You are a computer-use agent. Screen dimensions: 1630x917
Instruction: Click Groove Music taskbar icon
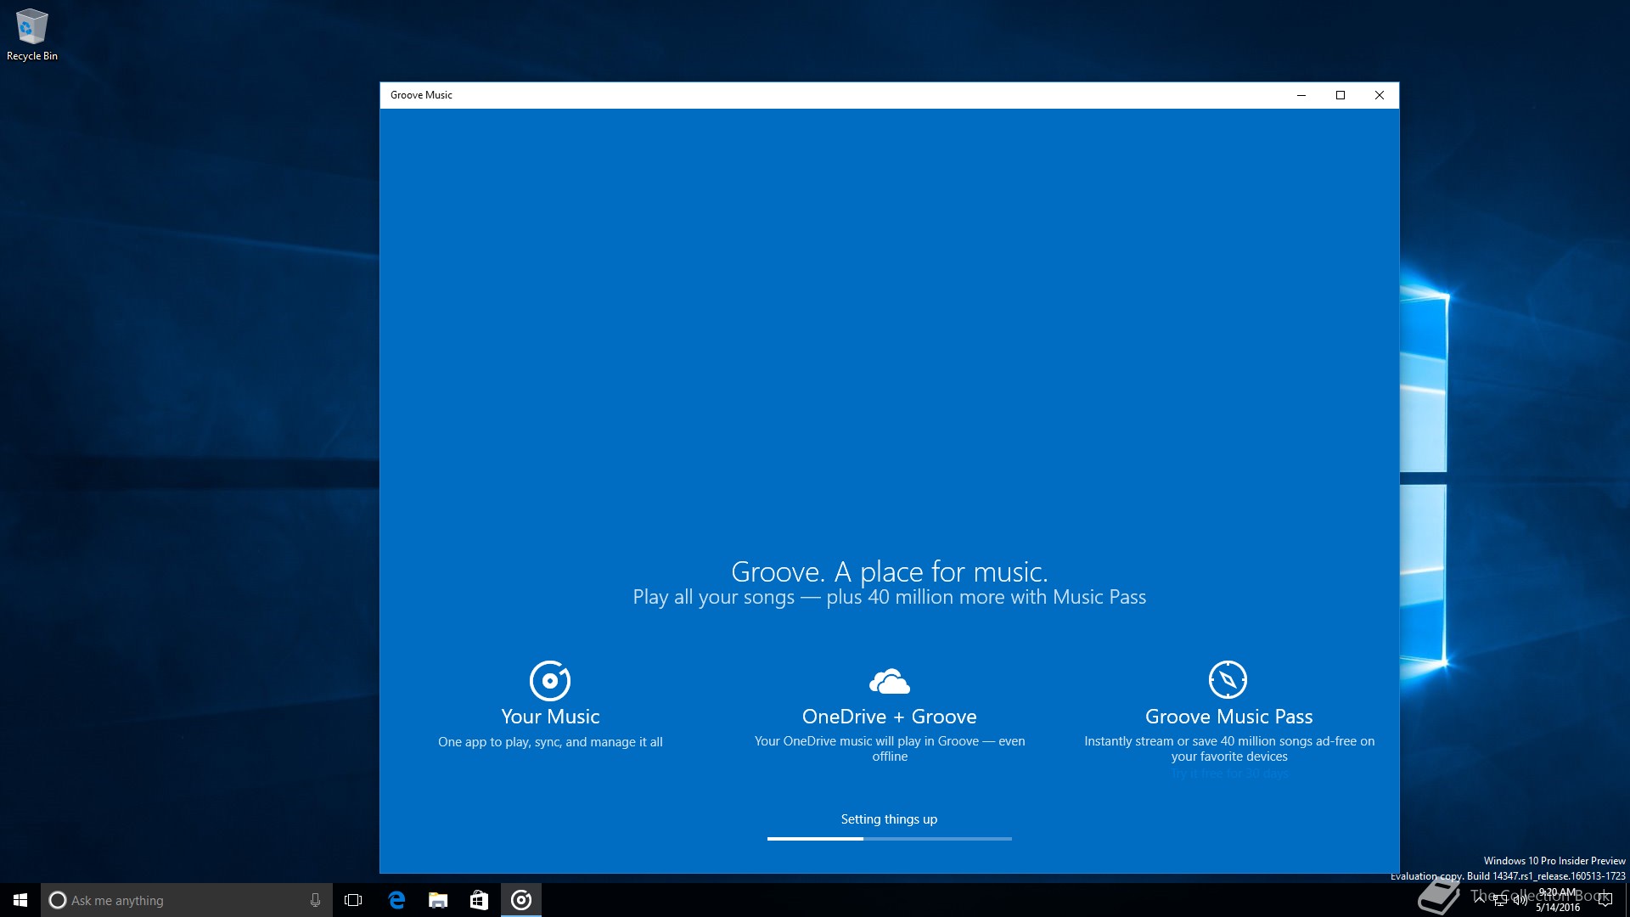(521, 900)
